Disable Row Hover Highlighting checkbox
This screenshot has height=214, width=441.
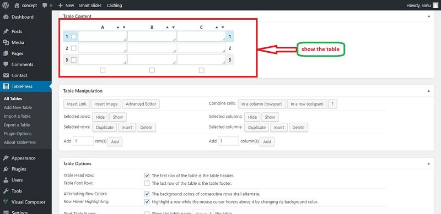147,202
